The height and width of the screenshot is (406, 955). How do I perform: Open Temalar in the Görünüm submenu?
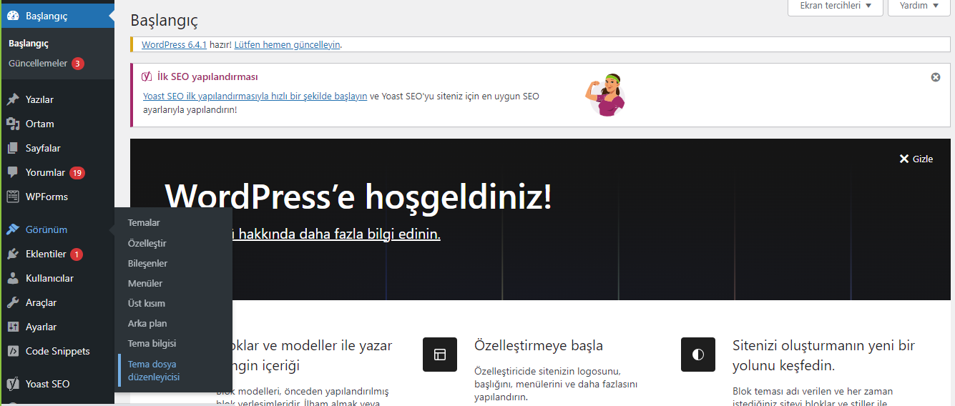[x=144, y=222]
